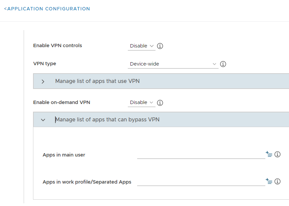Show info for work profile/Separated Apps

click(277, 182)
